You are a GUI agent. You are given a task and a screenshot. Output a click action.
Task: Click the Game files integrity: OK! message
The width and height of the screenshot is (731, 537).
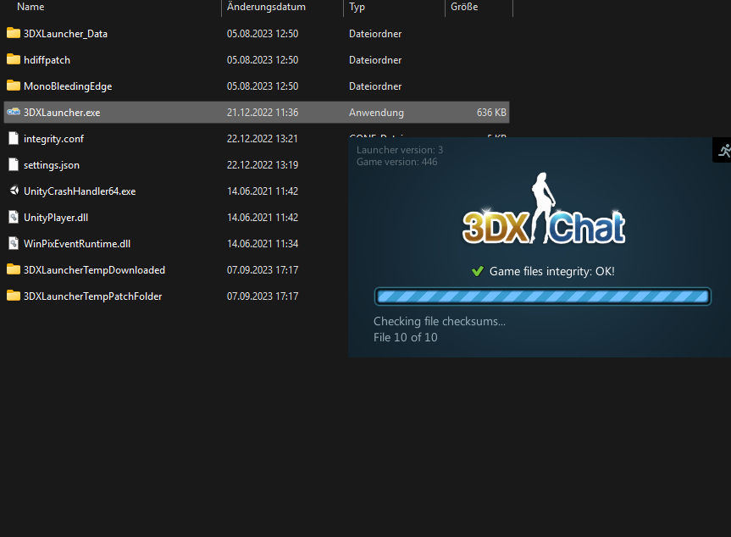(552, 271)
